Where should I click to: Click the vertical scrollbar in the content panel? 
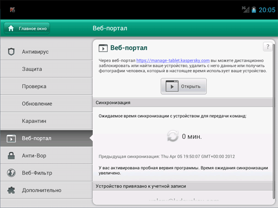coord(274,121)
